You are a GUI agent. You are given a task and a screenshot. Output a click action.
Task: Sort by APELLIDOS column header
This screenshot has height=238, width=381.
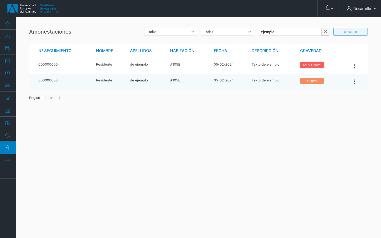coord(141,51)
